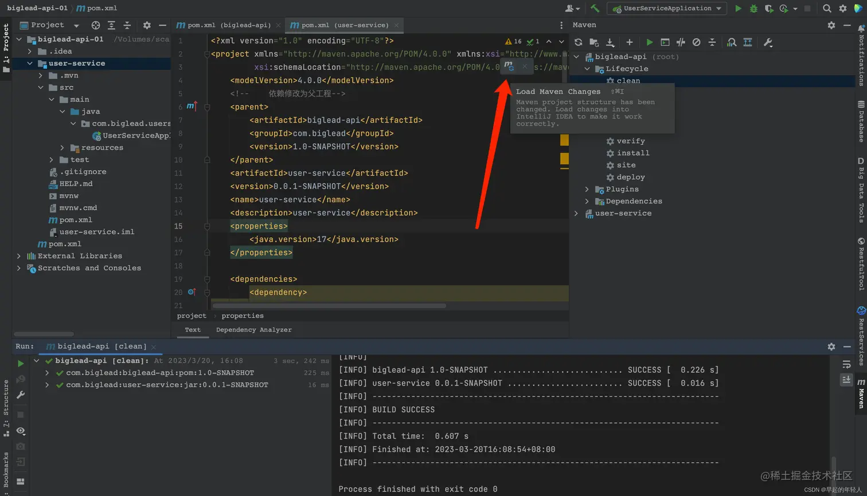
Task: Build project with hammer icon
Action: [595, 9]
